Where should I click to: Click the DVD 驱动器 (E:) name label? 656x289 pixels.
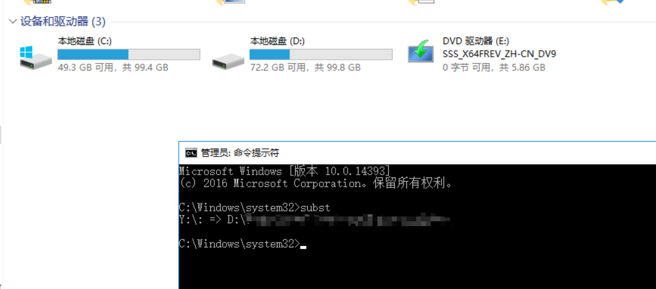tap(475, 41)
